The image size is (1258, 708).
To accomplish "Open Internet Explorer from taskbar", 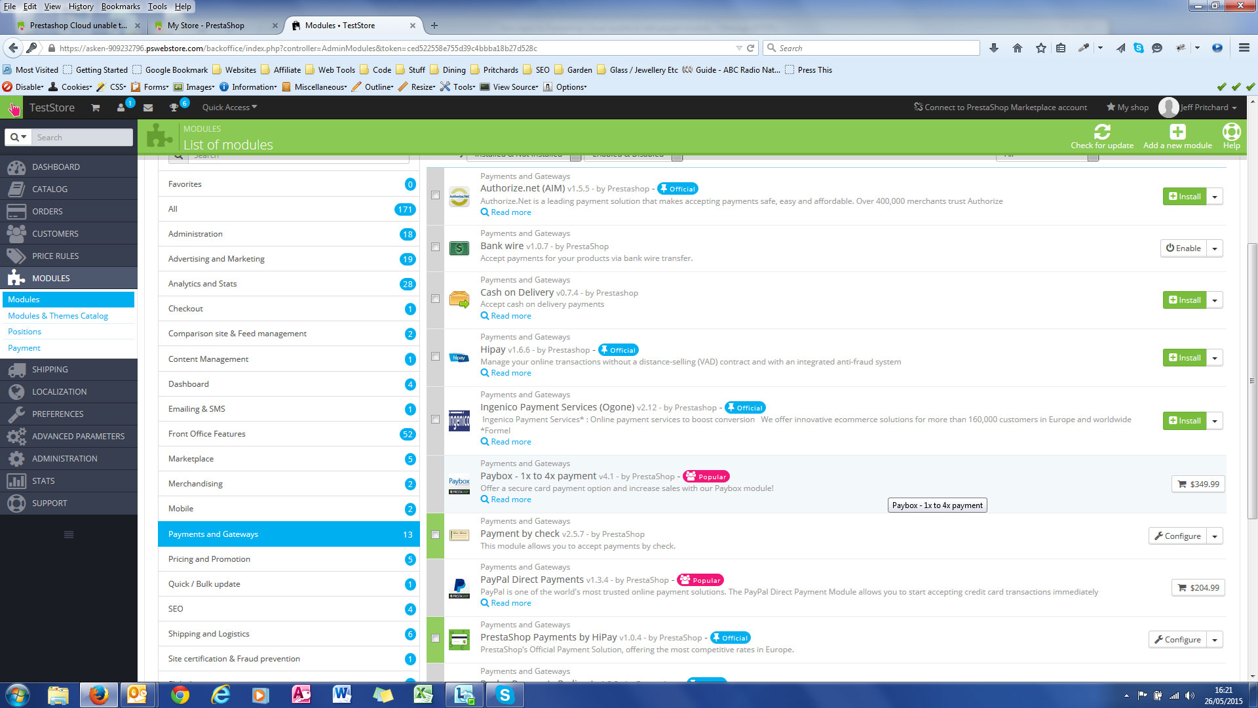I will click(x=221, y=695).
